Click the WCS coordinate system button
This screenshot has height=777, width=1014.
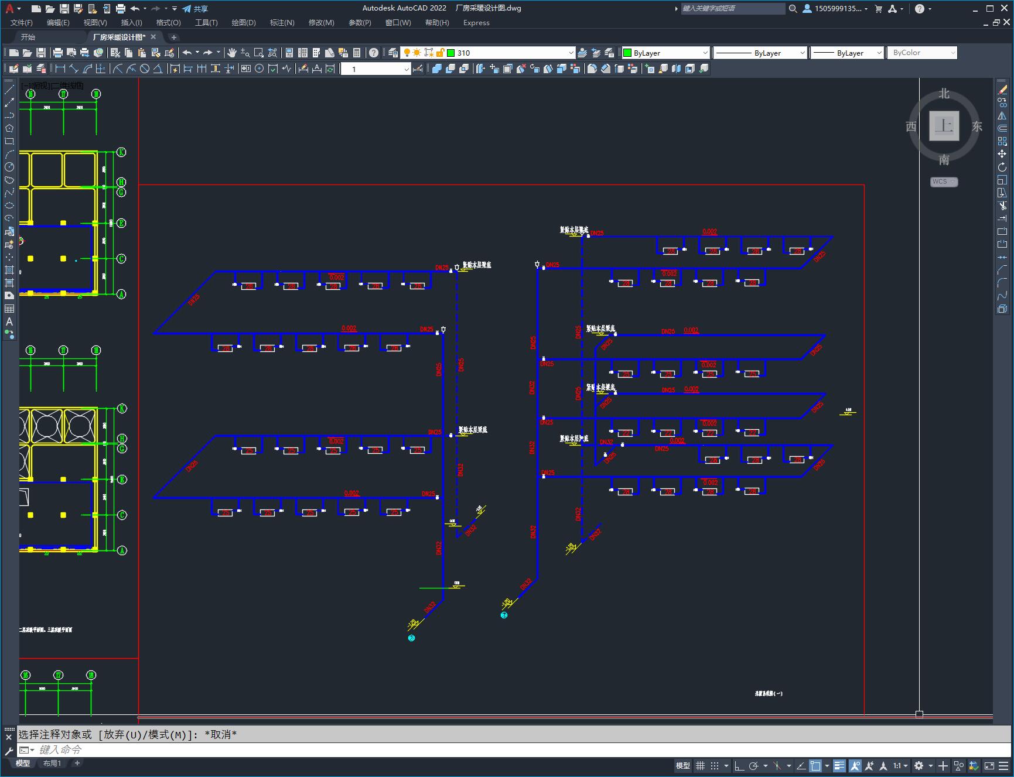pos(943,182)
